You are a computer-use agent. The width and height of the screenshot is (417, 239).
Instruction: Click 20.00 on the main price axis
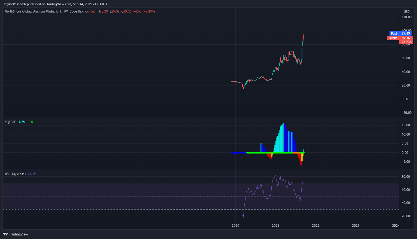click(x=406, y=85)
